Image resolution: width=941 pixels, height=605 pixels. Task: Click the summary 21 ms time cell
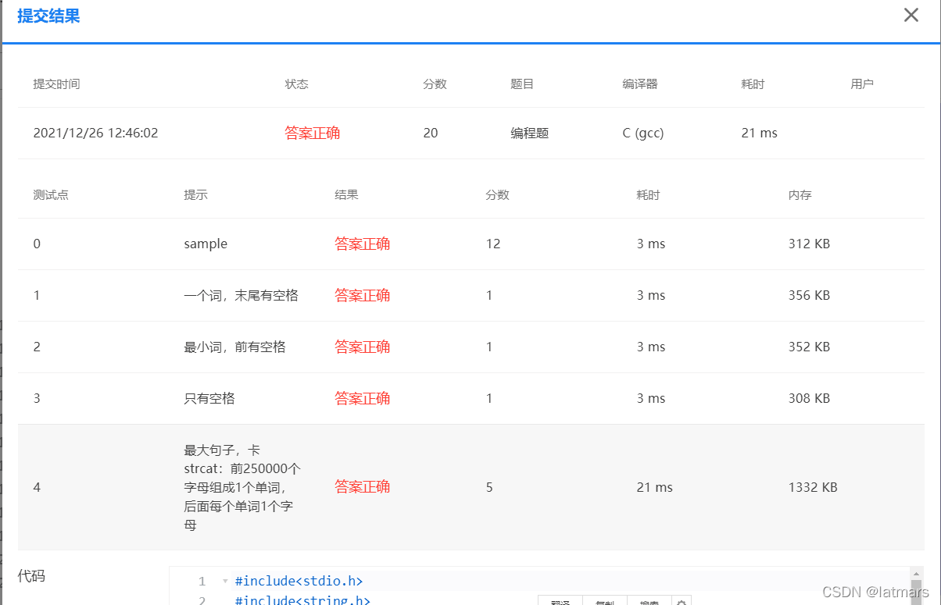click(760, 133)
